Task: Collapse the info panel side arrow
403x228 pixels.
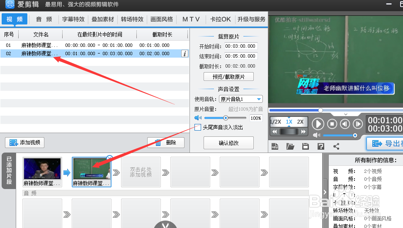Action: tap(325, 192)
